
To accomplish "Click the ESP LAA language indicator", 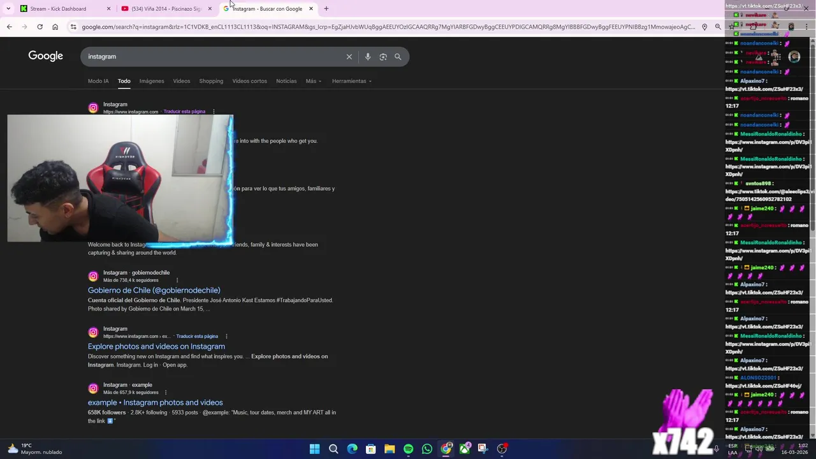I will point(732,449).
